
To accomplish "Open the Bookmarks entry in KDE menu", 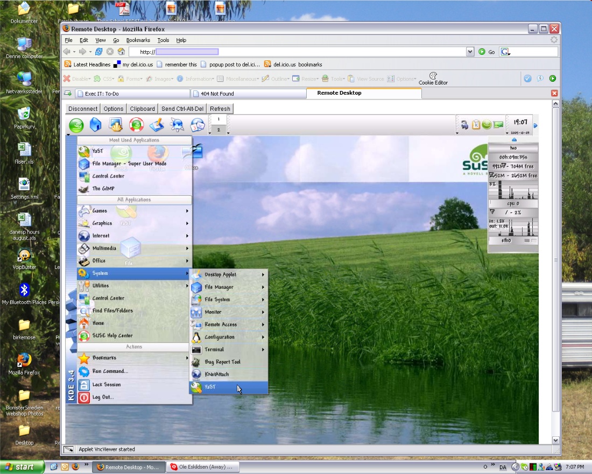I will [134, 358].
